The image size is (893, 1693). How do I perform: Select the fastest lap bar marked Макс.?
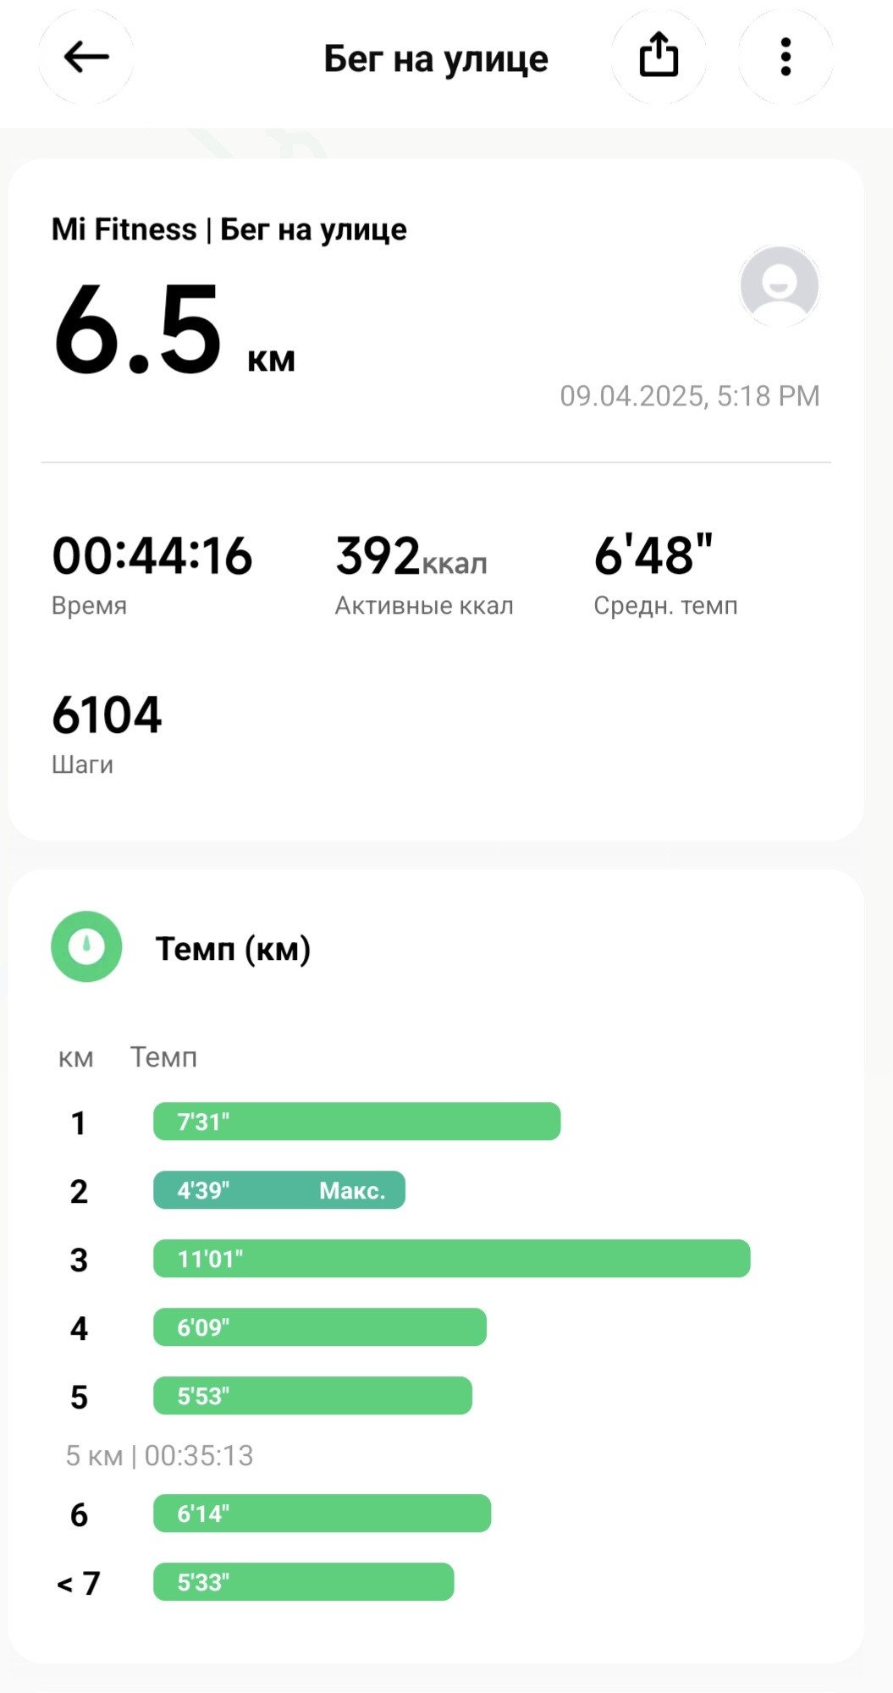(x=279, y=1190)
